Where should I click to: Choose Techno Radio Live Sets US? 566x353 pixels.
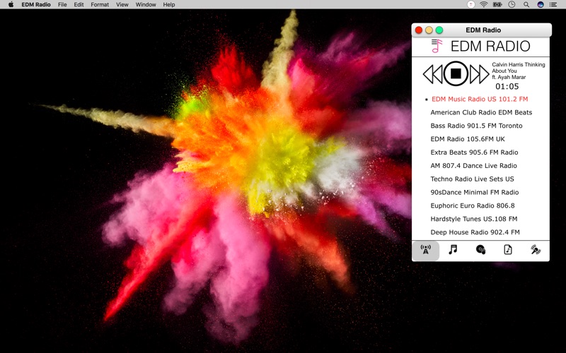tap(472, 179)
